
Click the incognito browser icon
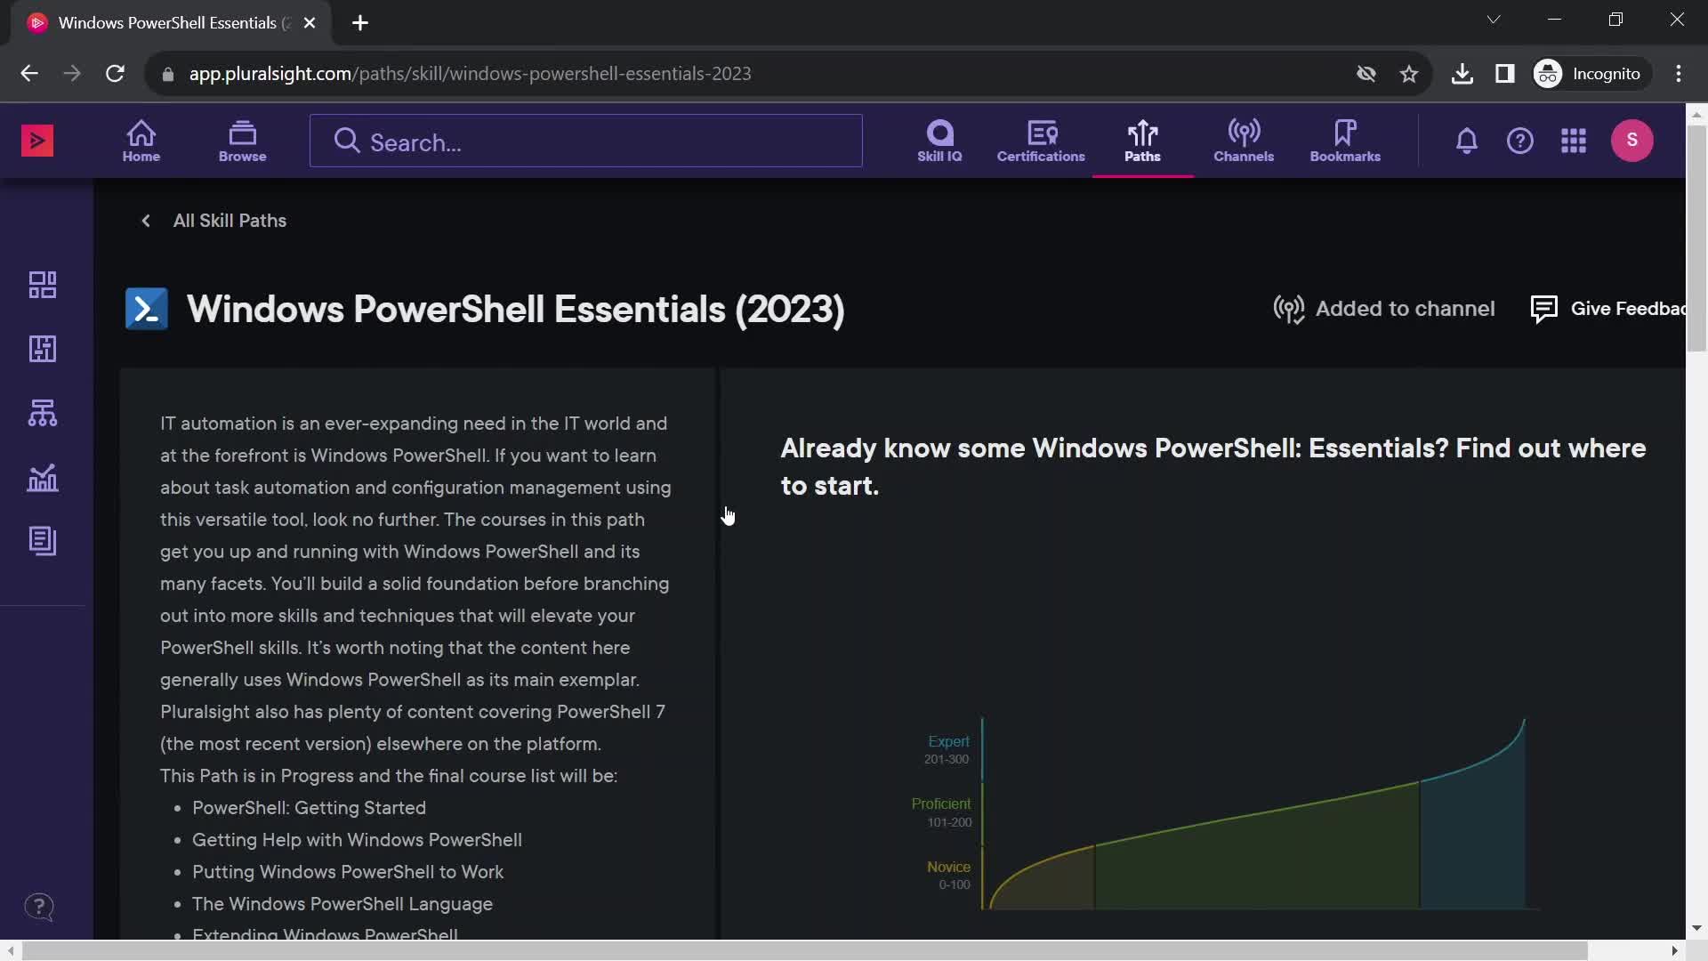coord(1549,74)
